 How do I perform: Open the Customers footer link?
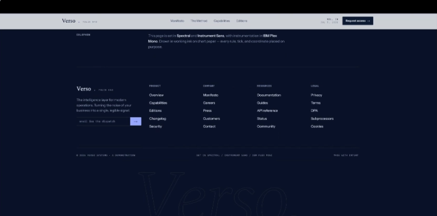click(212, 119)
